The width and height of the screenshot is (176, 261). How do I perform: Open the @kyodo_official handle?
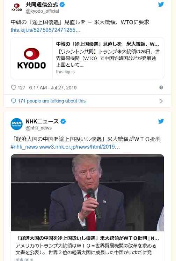click(42, 11)
